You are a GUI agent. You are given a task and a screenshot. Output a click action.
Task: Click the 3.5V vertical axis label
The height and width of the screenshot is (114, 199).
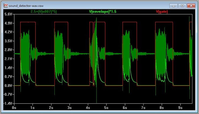tap(8, 41)
